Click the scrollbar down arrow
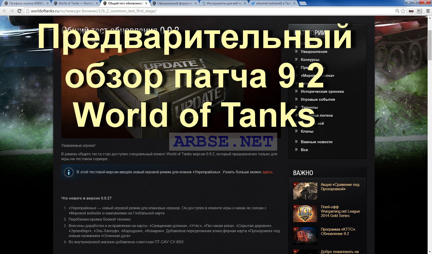This screenshot has height=254, width=432. pos(430,252)
